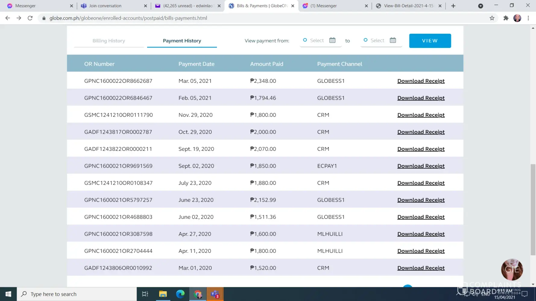Open the Chrome extensions puzzle icon
This screenshot has height=301, width=536.
(x=506, y=18)
